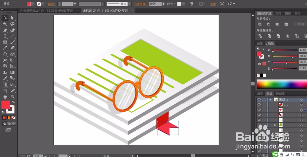Click the 不透明度 link in control bar
The image size is (307, 157).
(141, 4)
